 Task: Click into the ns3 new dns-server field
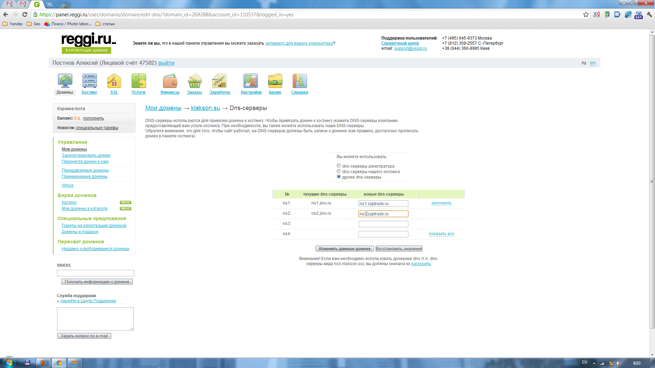point(383,224)
